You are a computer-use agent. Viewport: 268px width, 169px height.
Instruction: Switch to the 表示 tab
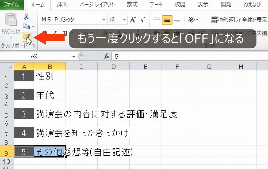[x=203, y=4]
